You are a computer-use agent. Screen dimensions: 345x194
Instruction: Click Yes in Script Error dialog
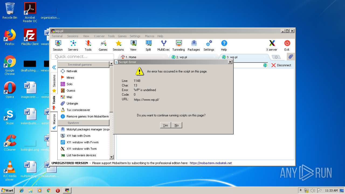[165, 125]
